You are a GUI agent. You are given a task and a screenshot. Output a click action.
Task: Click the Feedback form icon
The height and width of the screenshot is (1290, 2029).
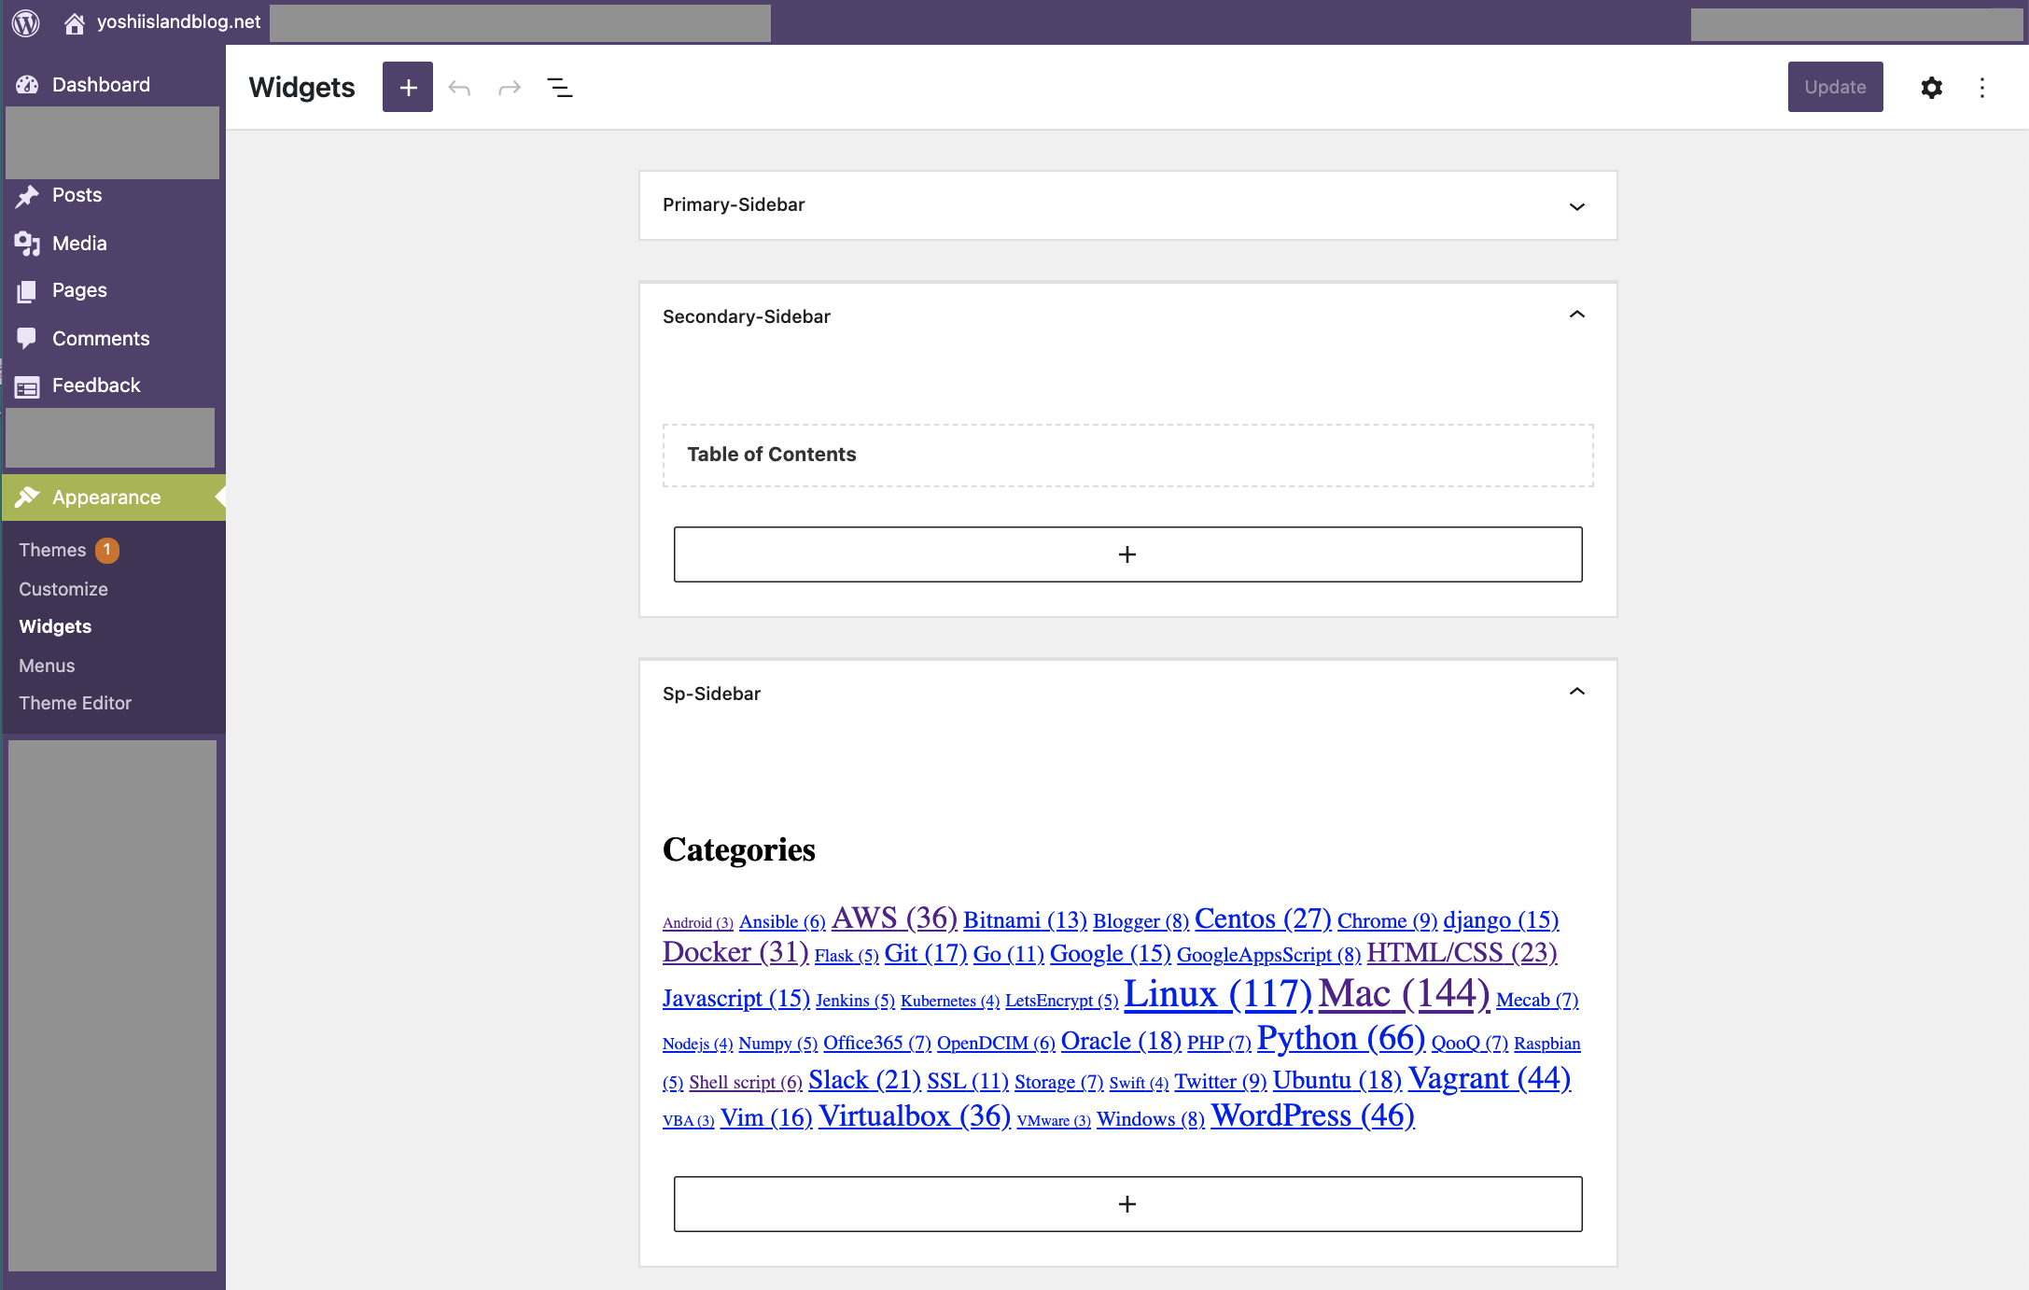(27, 386)
